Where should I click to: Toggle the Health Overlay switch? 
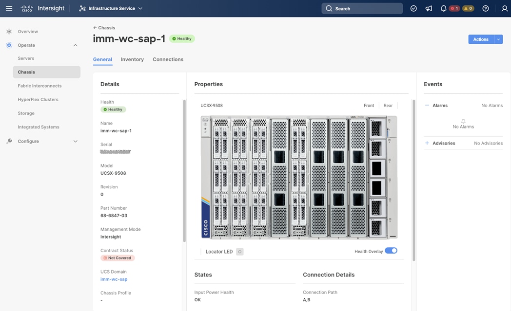tap(391, 251)
